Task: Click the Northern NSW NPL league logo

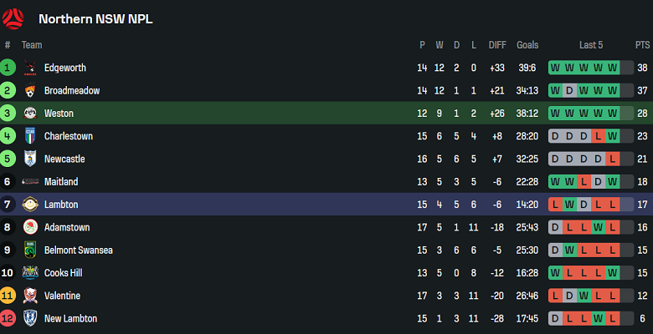Action: (15, 18)
